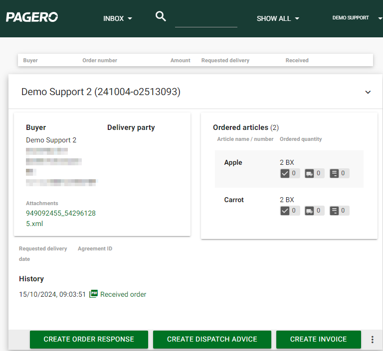This screenshot has width=383, height=351.
Task: Sort by Order number column header
Action: tap(100, 60)
